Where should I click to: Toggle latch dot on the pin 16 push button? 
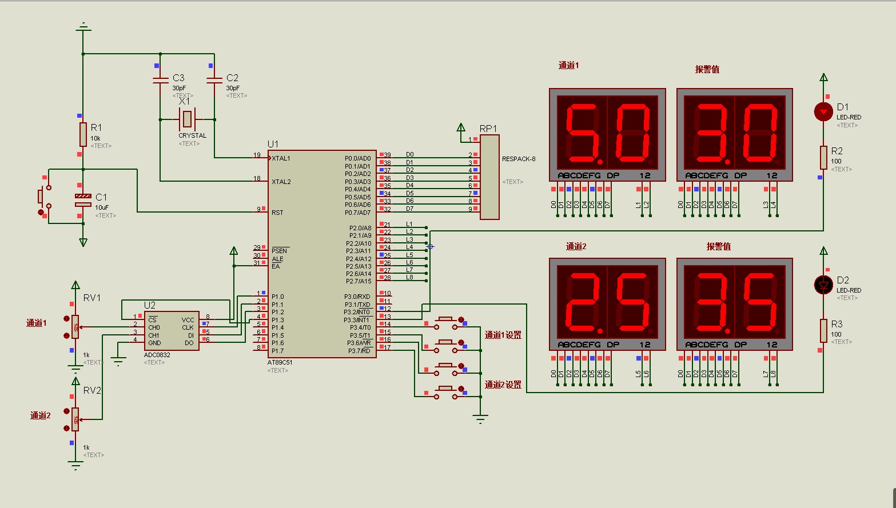(x=461, y=366)
